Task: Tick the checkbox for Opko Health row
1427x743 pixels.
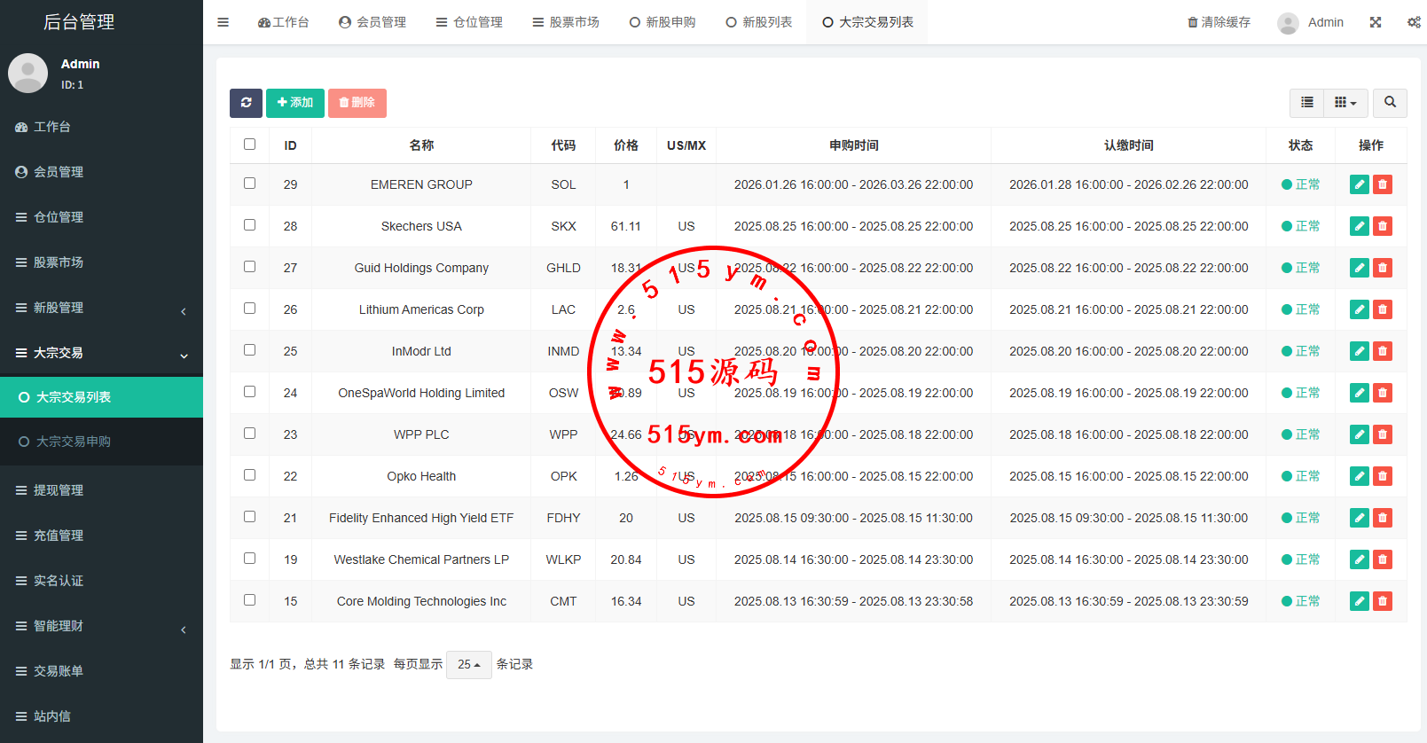Action: click(x=249, y=475)
